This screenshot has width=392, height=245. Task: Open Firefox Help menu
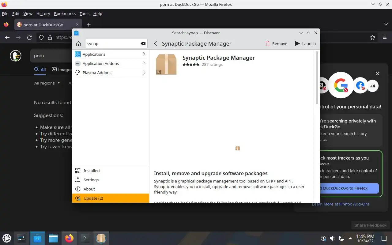tap(98, 13)
